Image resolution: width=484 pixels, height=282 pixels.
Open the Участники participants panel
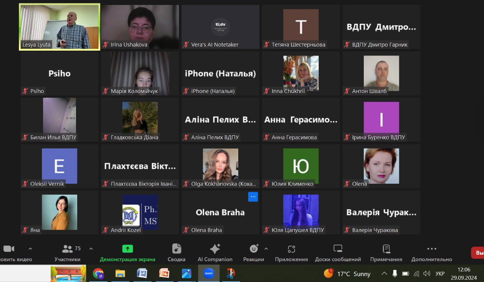pyautogui.click(x=67, y=253)
